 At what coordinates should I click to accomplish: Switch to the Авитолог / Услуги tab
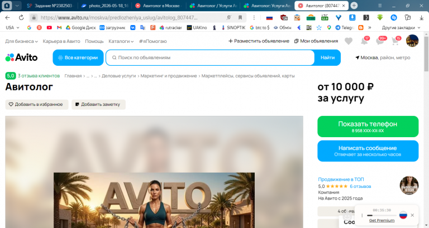pyautogui.click(x=213, y=6)
